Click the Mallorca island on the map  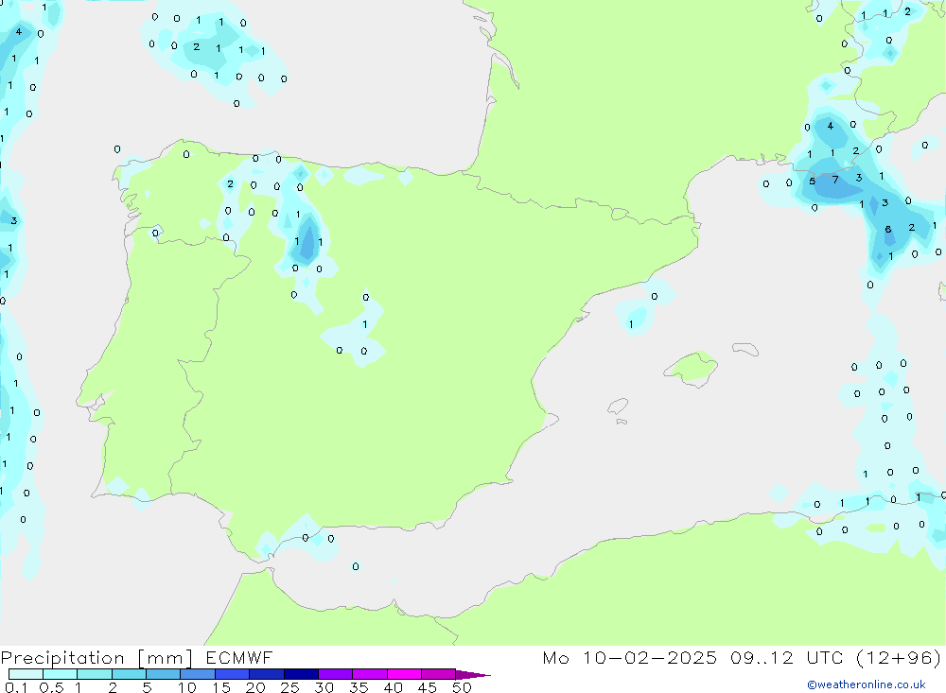point(692,368)
